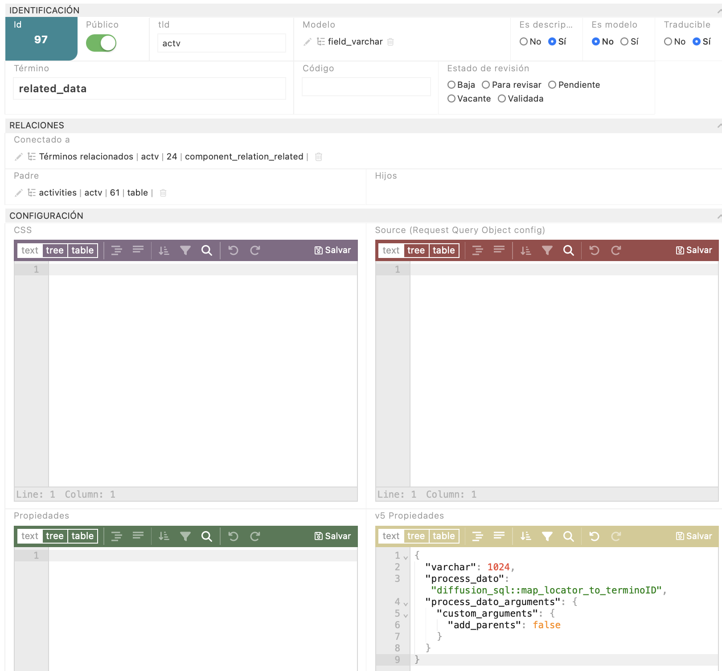Switch CSS editor to tree mode

click(55, 250)
